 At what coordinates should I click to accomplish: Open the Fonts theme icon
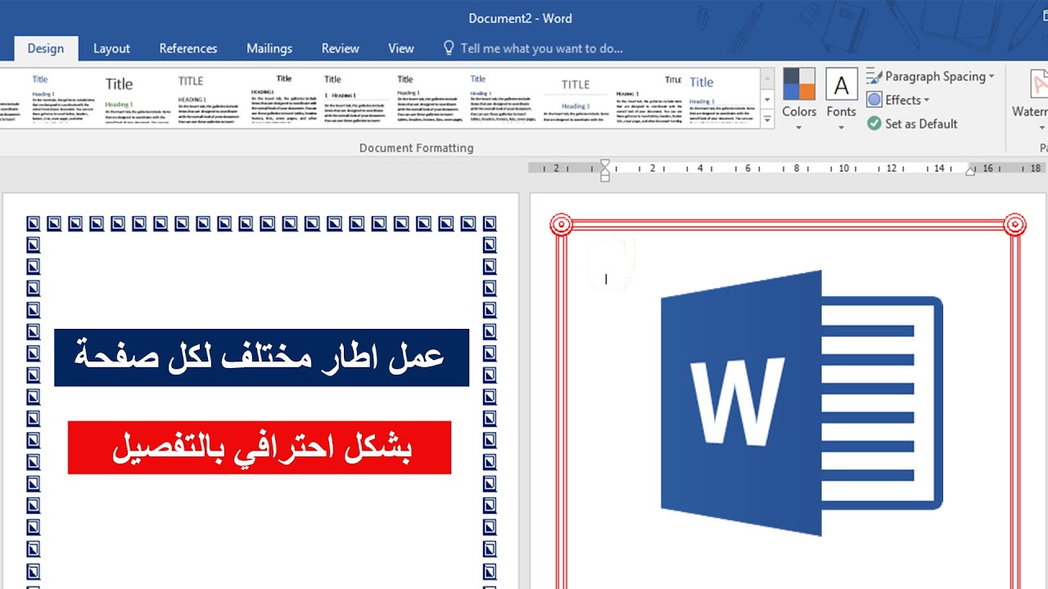pyautogui.click(x=841, y=84)
